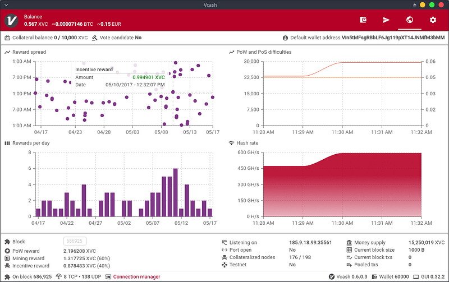Copy the default wallet address text
Viewport: 449px width, 282px height.
point(393,38)
